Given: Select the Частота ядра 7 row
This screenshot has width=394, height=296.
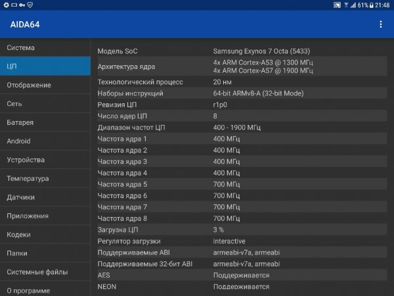Looking at the screenshot, I should [242, 207].
